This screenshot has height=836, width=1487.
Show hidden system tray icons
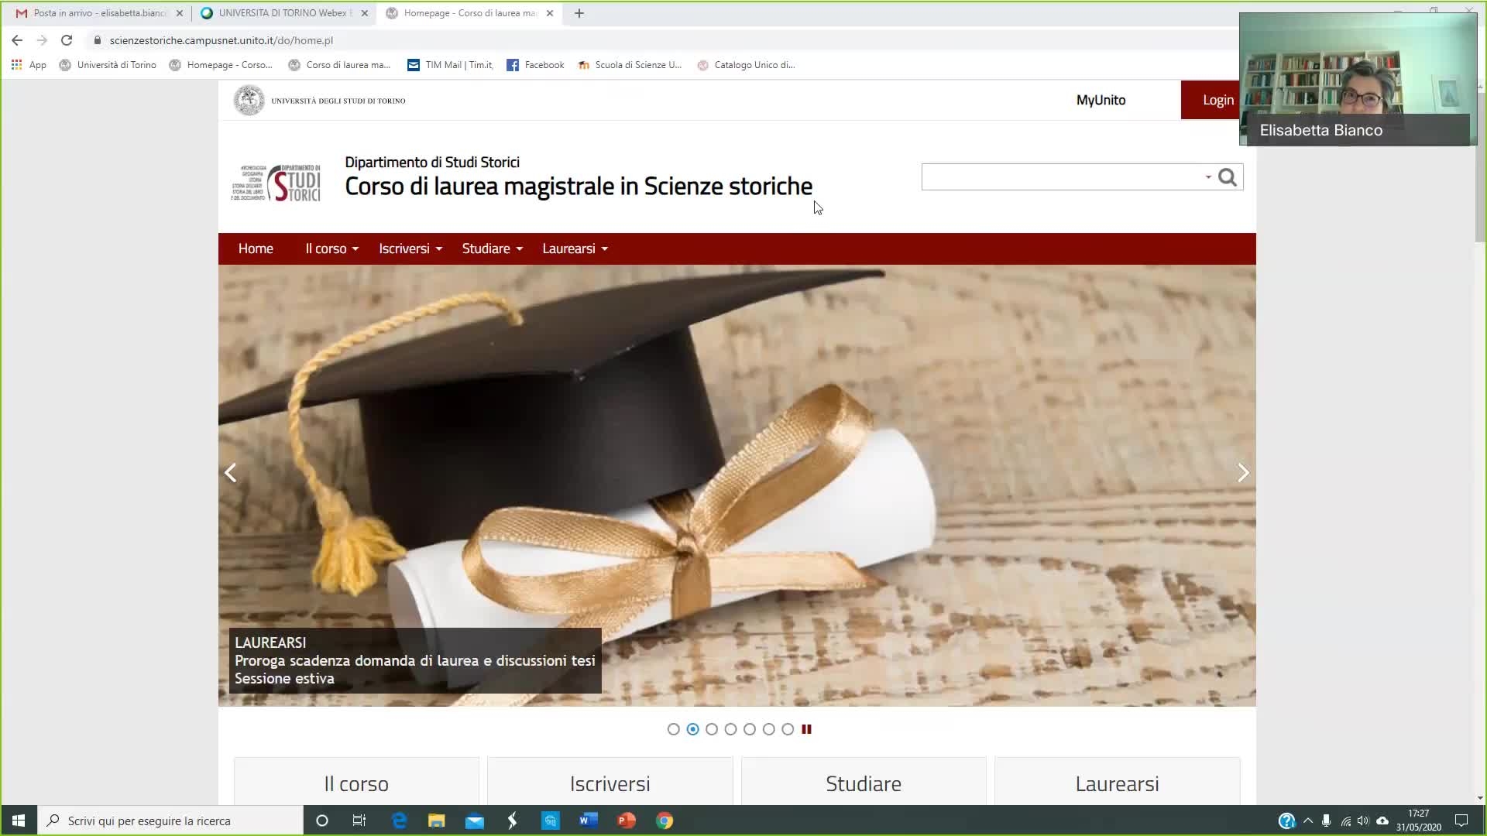[x=1308, y=821]
